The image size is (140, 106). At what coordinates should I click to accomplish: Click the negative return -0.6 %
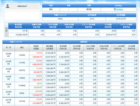click(39, 84)
